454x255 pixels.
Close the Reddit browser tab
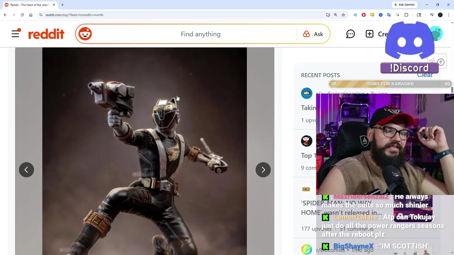[54, 5]
